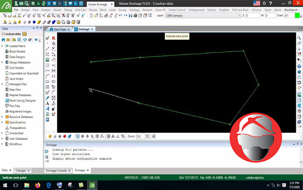
Task: Select Block Models in the Data tree
Action: click(x=17, y=52)
